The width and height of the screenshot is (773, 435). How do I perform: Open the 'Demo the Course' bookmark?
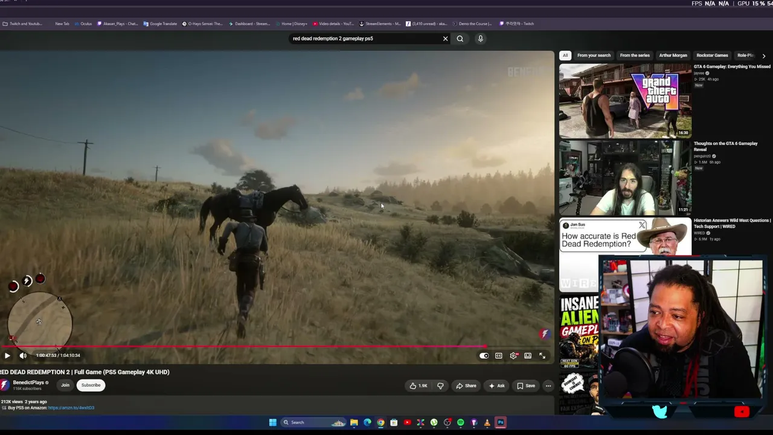click(x=473, y=24)
